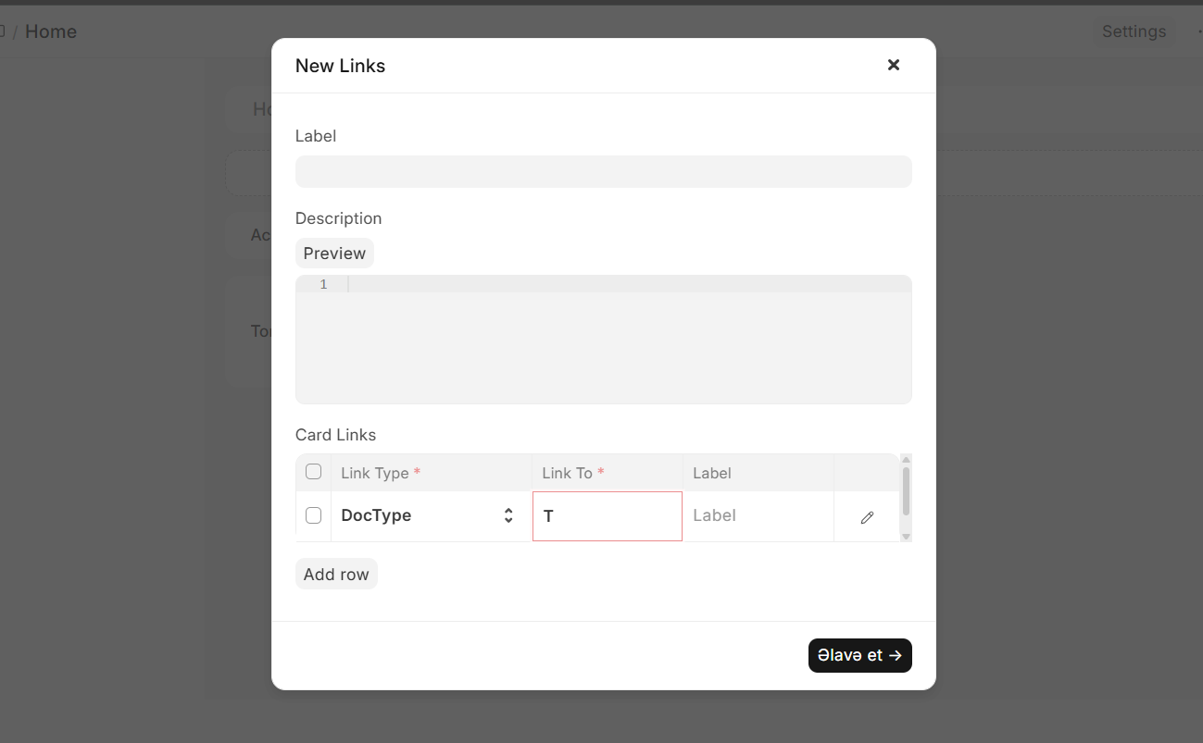Click the Link To cell containing T
This screenshot has height=743, width=1203.
coord(607,516)
